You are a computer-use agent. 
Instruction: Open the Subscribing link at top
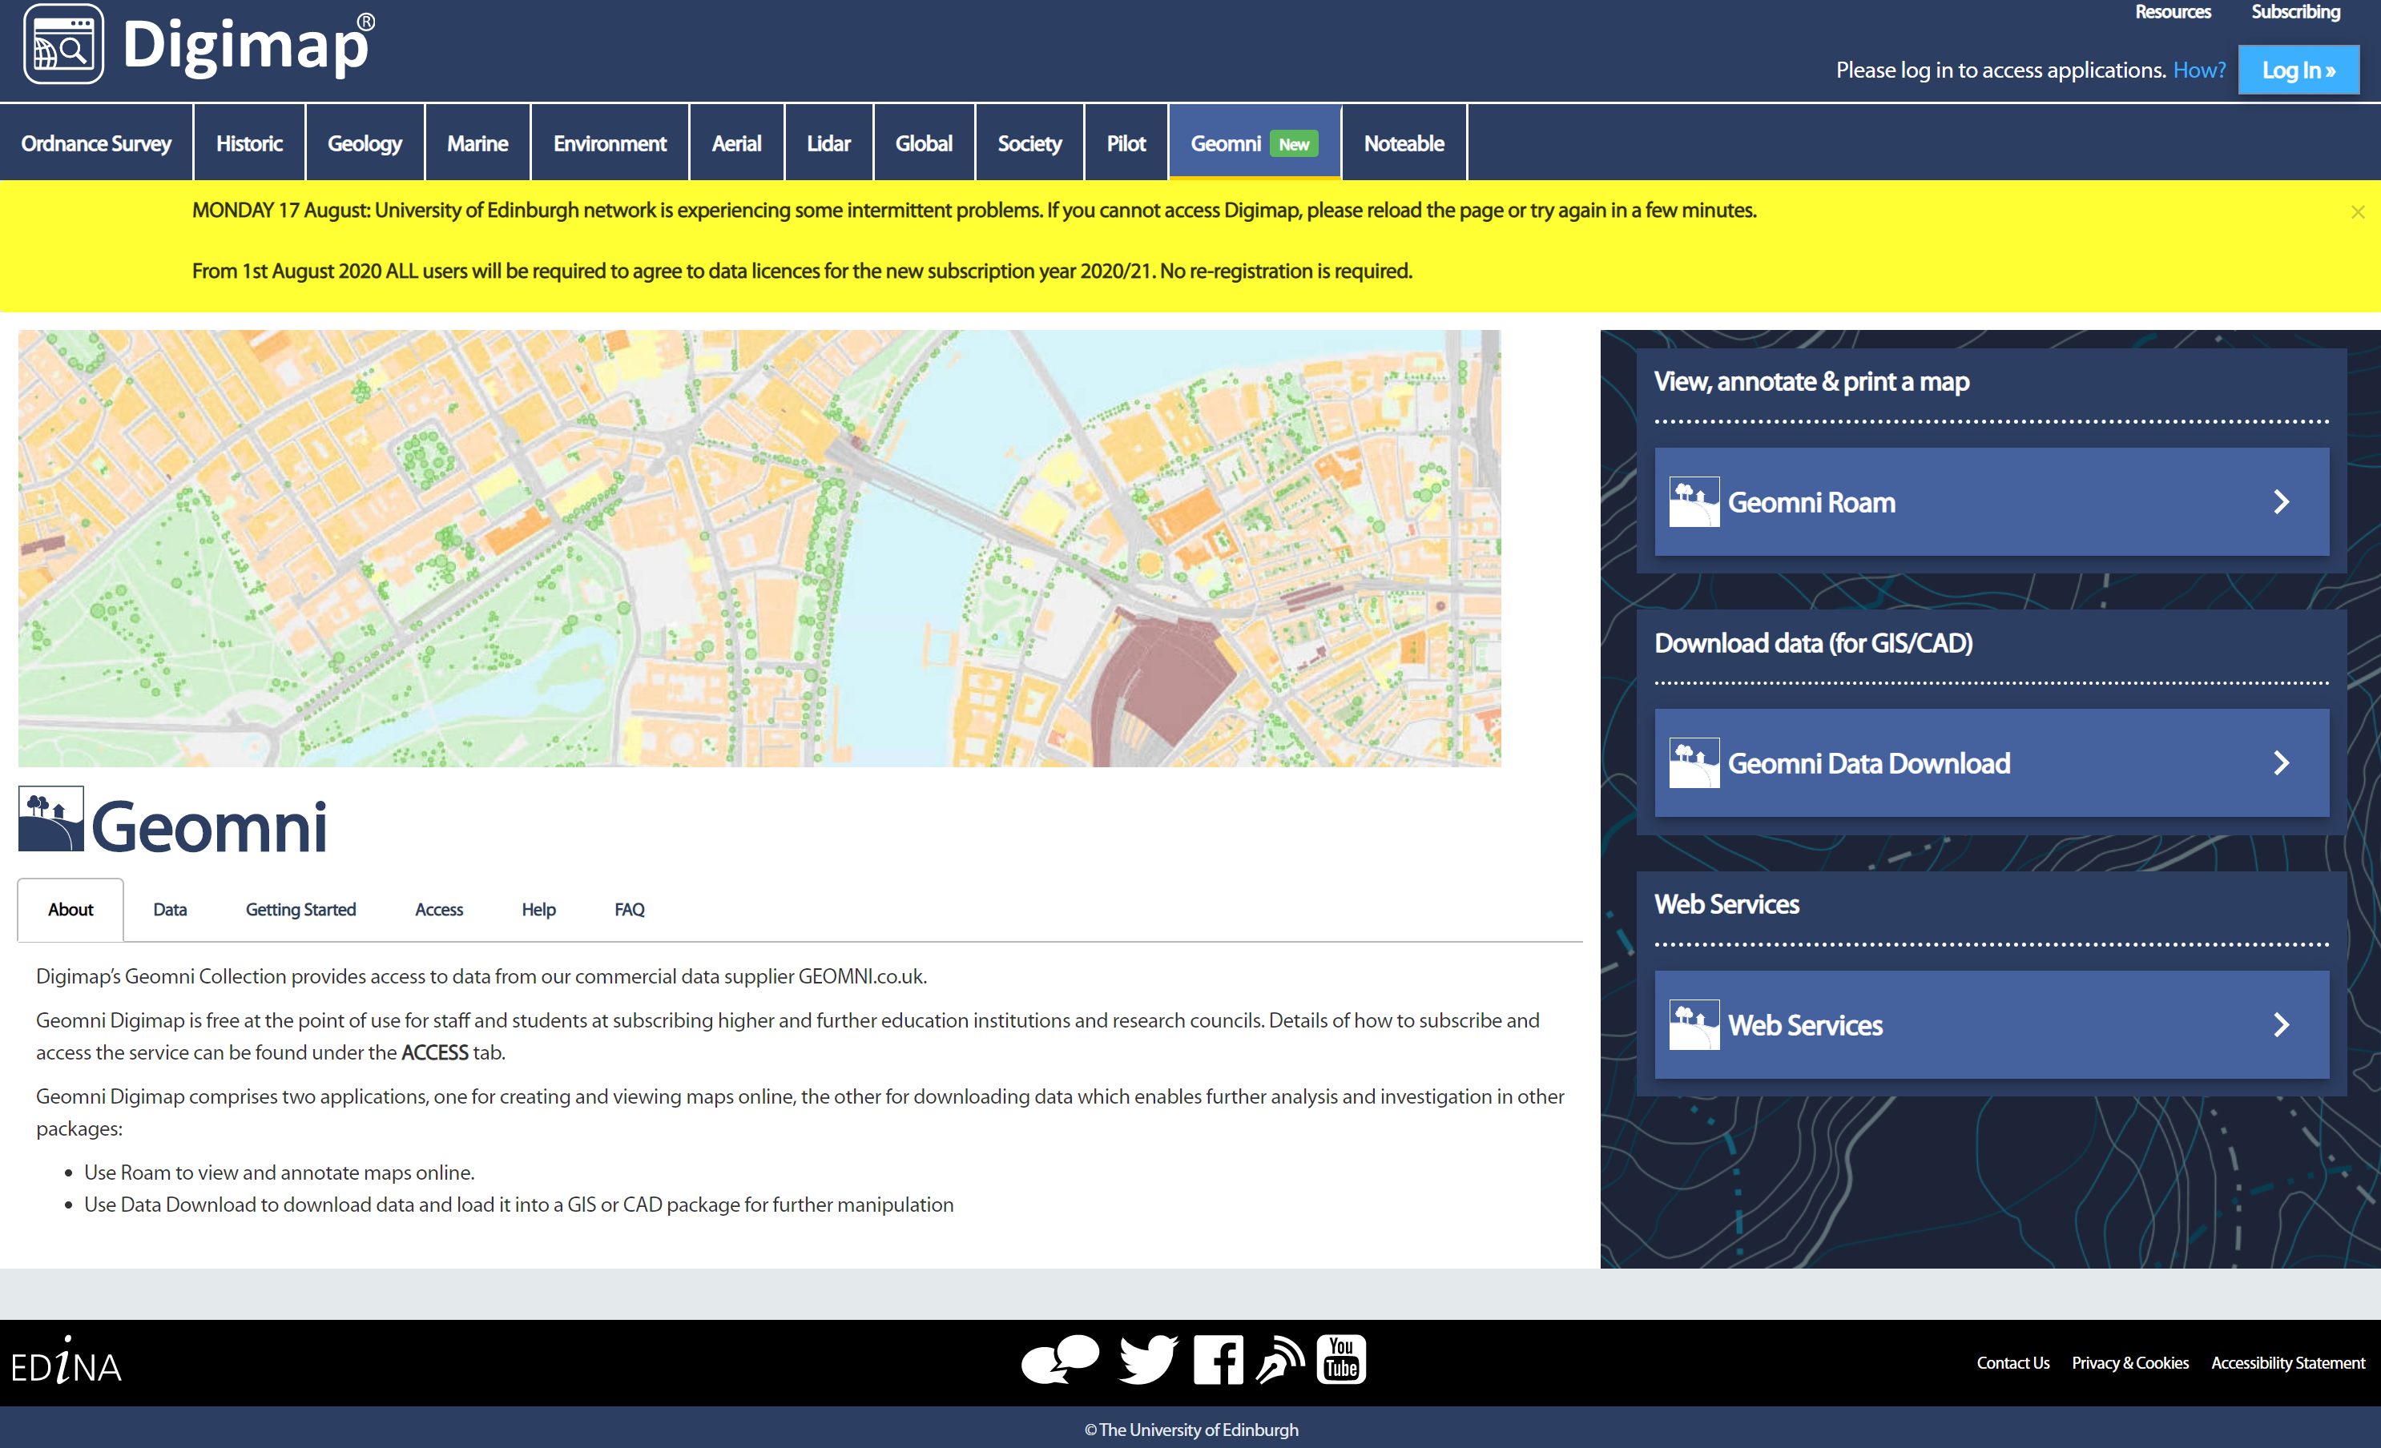click(x=2295, y=11)
